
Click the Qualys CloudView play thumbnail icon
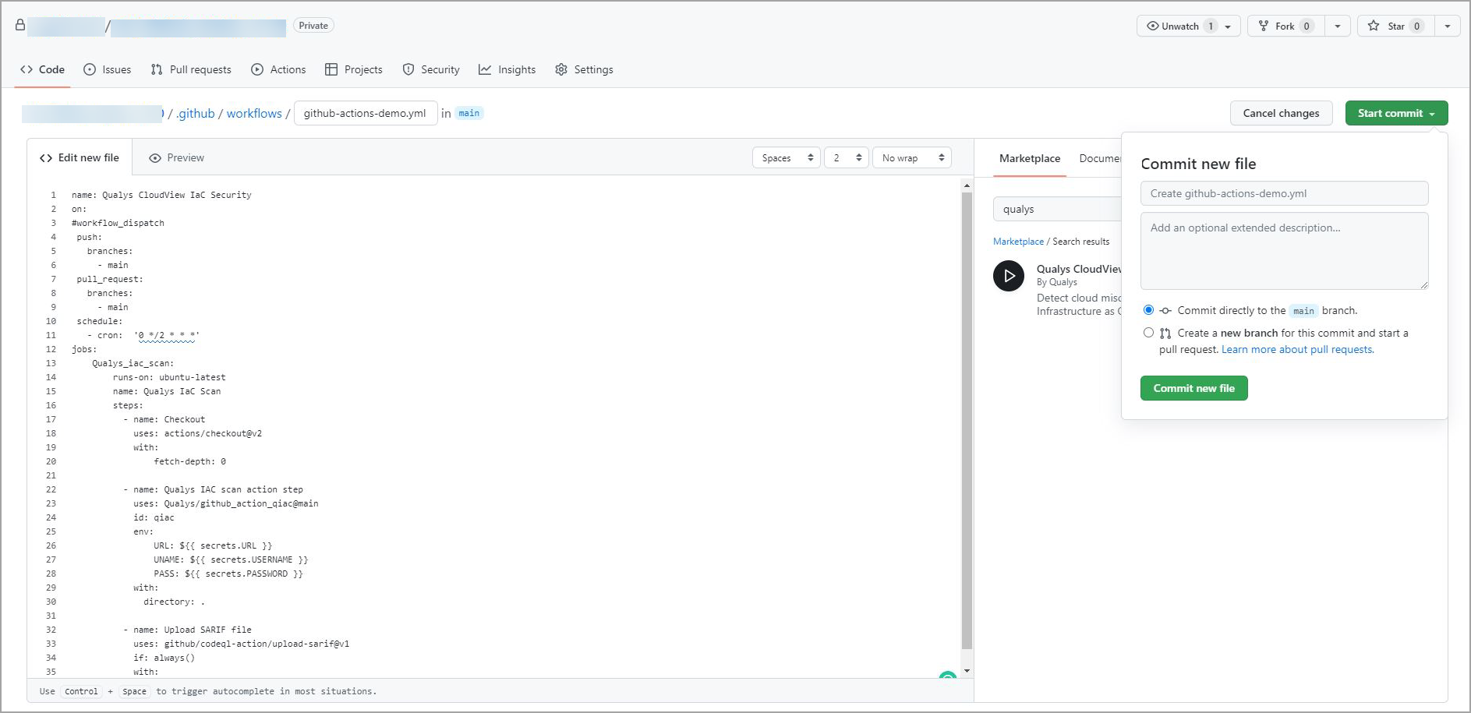pyautogui.click(x=1009, y=277)
